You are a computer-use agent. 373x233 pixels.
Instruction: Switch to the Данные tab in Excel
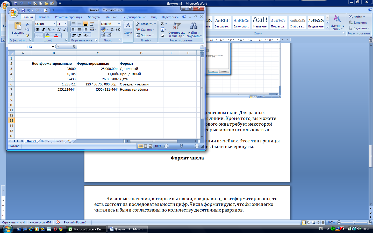pyautogui.click(x=111, y=17)
